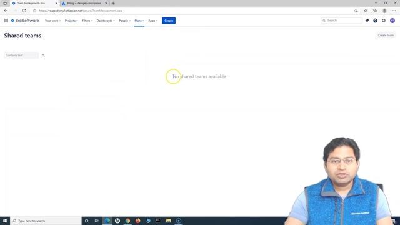
Task: Open the yellow app on the taskbar
Action: [168, 221]
